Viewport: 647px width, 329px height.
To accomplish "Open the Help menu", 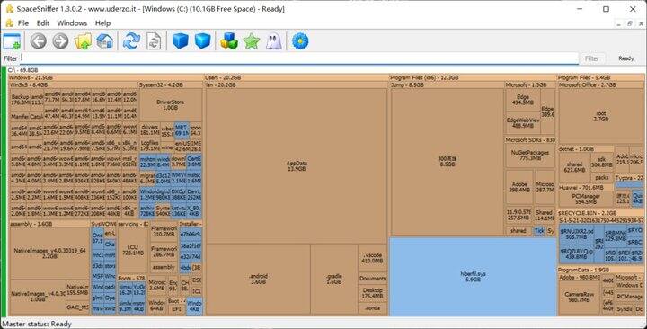I will [102, 23].
